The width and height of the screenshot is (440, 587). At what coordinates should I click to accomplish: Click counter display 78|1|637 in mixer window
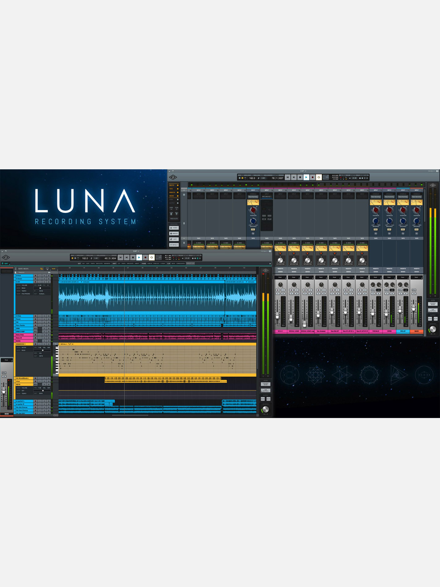pos(277,178)
